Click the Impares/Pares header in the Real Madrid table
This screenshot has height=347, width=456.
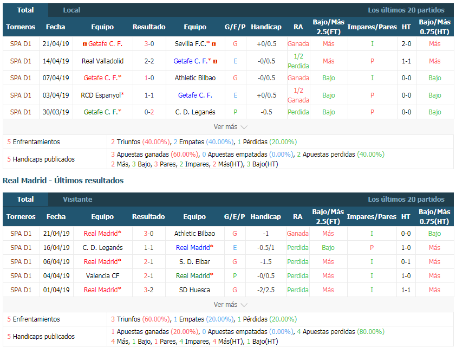click(372, 216)
